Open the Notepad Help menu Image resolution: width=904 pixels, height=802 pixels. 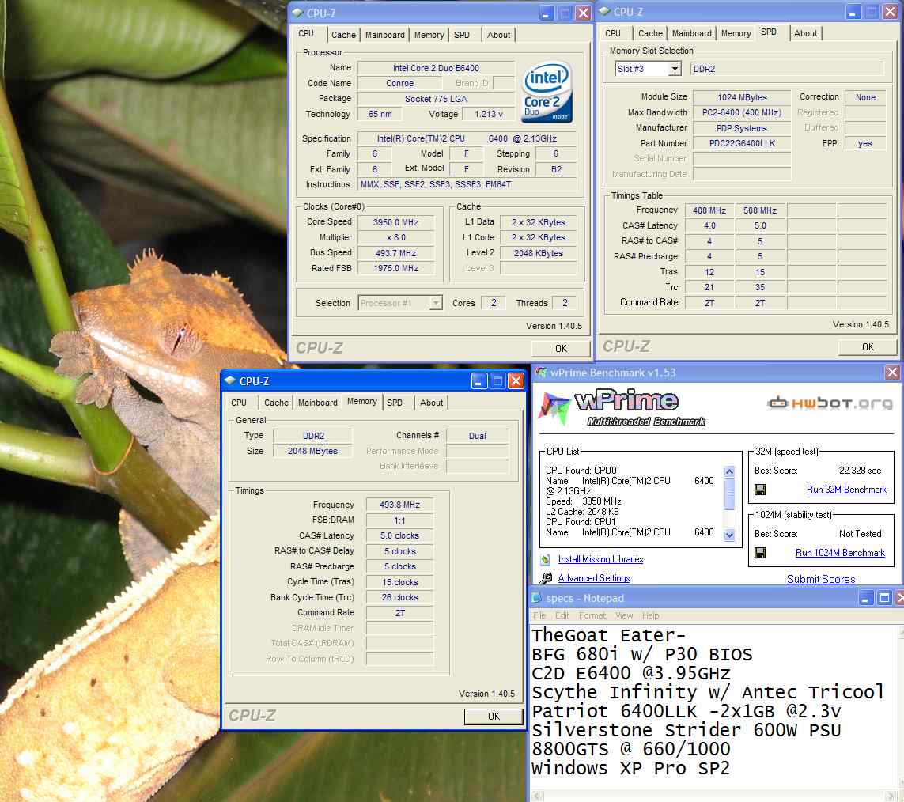(650, 615)
